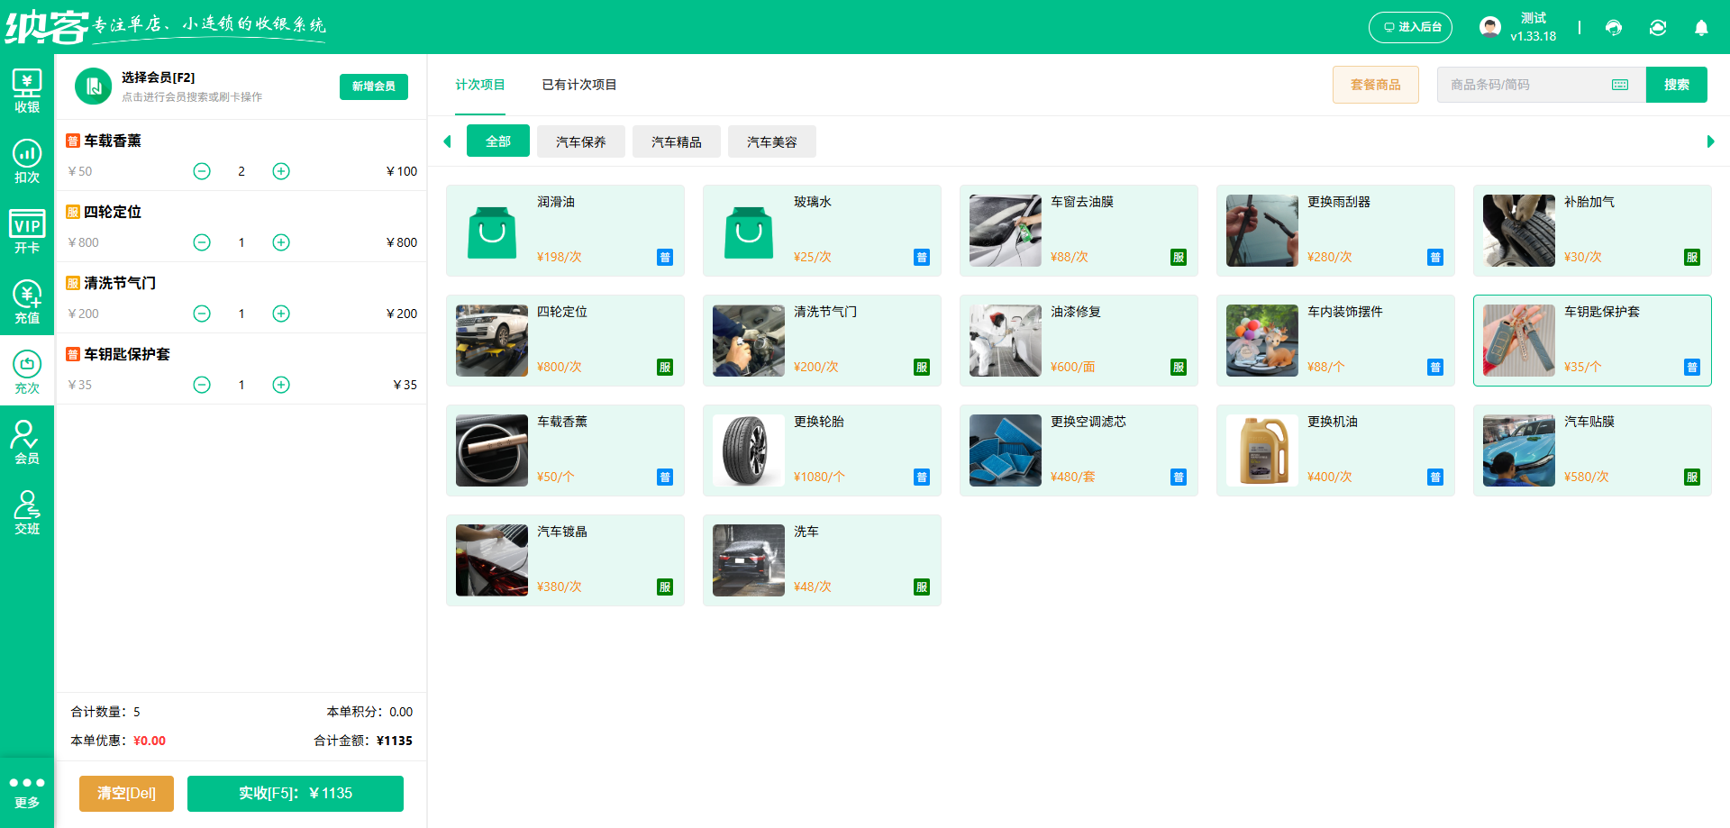The width and height of the screenshot is (1730, 828).
Task: Decrease 四轮定位 quantity with minus stepper
Action: click(x=201, y=241)
